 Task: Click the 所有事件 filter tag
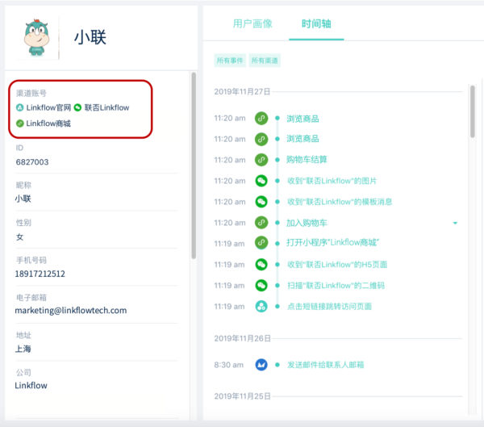coord(230,61)
